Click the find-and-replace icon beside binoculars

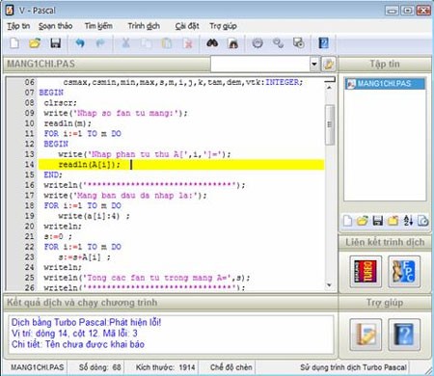[x=233, y=43]
